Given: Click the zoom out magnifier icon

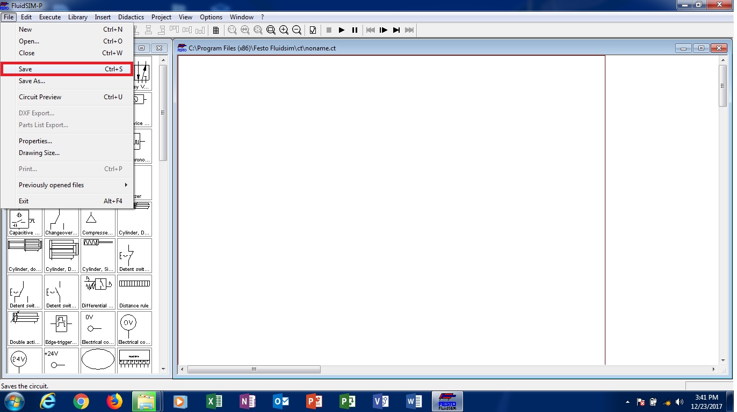Looking at the screenshot, I should (297, 30).
